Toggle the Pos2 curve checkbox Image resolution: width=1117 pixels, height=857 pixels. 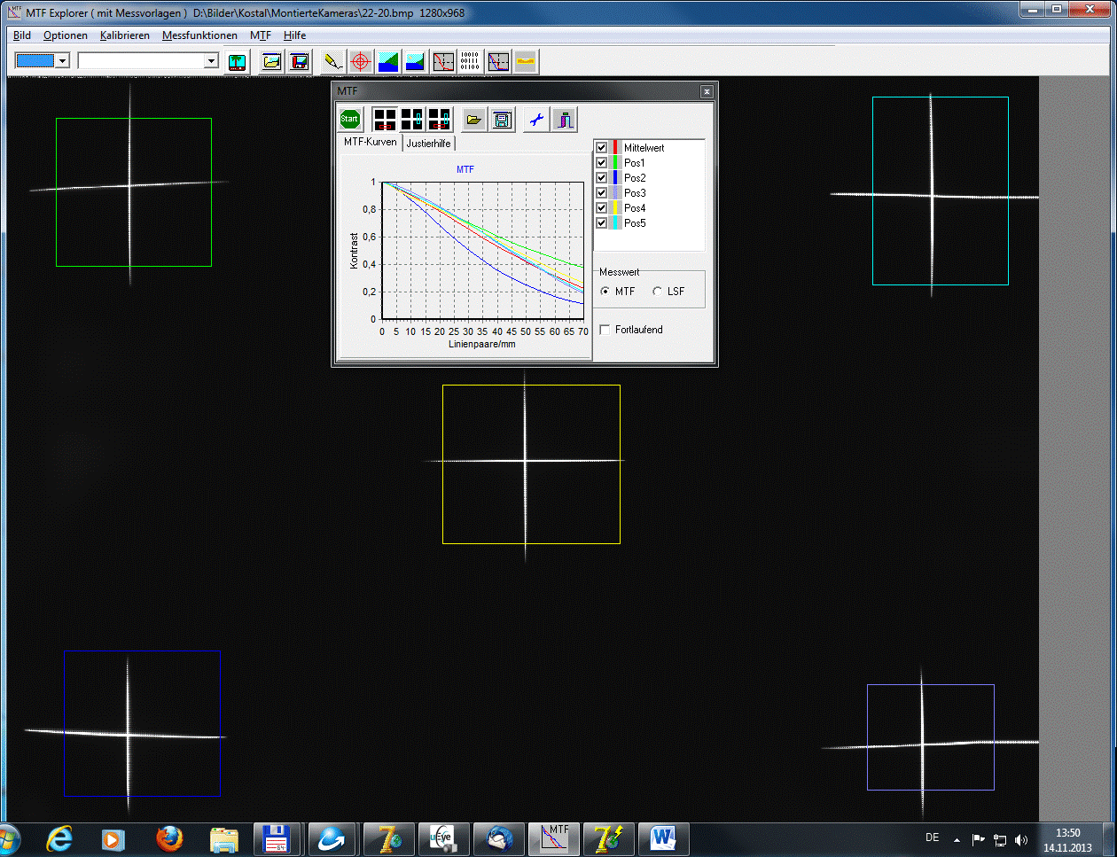pos(601,178)
